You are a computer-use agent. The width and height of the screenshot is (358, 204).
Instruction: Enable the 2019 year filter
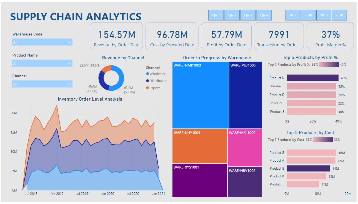pyautogui.click(x=324, y=15)
